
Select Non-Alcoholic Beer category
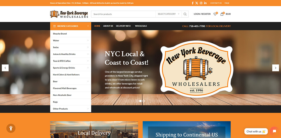pyautogui.click(x=71, y=95)
